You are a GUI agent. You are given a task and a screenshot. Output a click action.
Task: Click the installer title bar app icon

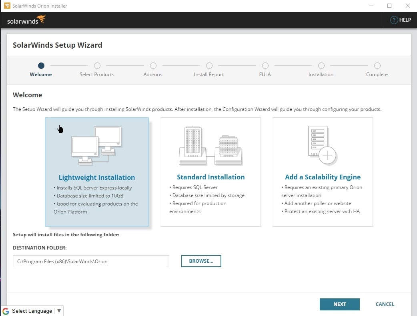coord(7,6)
